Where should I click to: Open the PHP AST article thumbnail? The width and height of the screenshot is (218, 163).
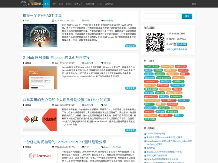pyautogui.click(x=40, y=36)
